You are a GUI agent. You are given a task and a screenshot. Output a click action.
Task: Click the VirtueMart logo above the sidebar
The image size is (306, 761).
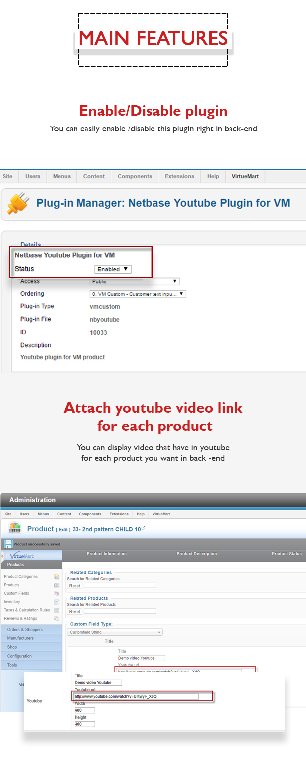pos(22,556)
